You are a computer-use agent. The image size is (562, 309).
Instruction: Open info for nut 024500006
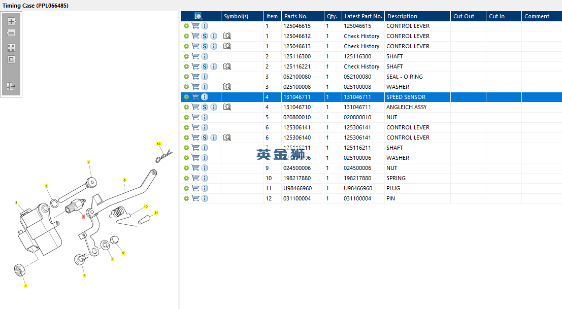(x=205, y=168)
